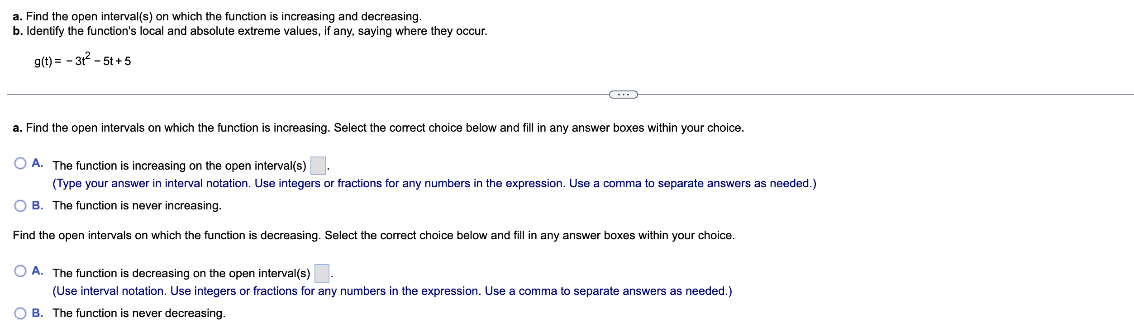Image resolution: width=1134 pixels, height=332 pixels.
Task: Click label 'The function is increasing on the open interval(s)'
Action: [180, 165]
